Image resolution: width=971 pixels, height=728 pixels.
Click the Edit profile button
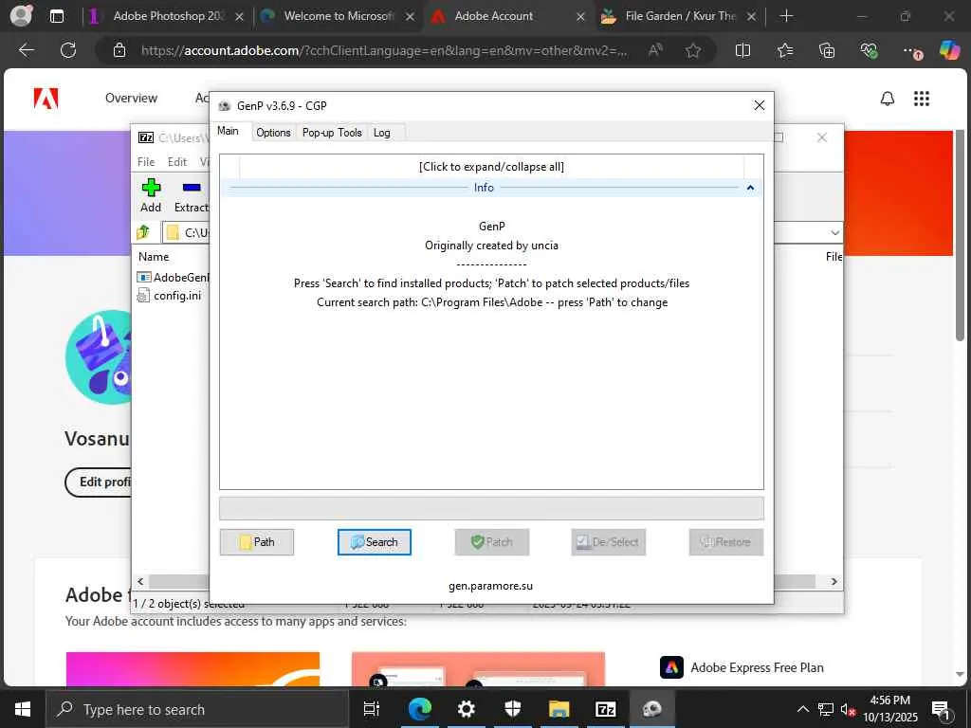(99, 482)
